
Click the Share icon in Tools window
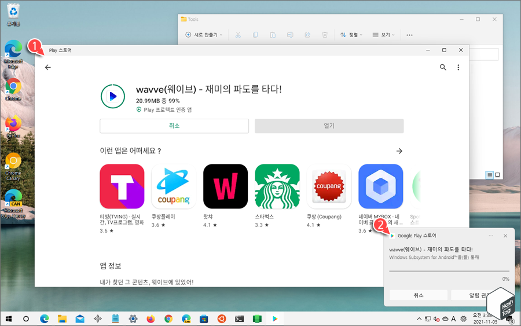[307, 35]
